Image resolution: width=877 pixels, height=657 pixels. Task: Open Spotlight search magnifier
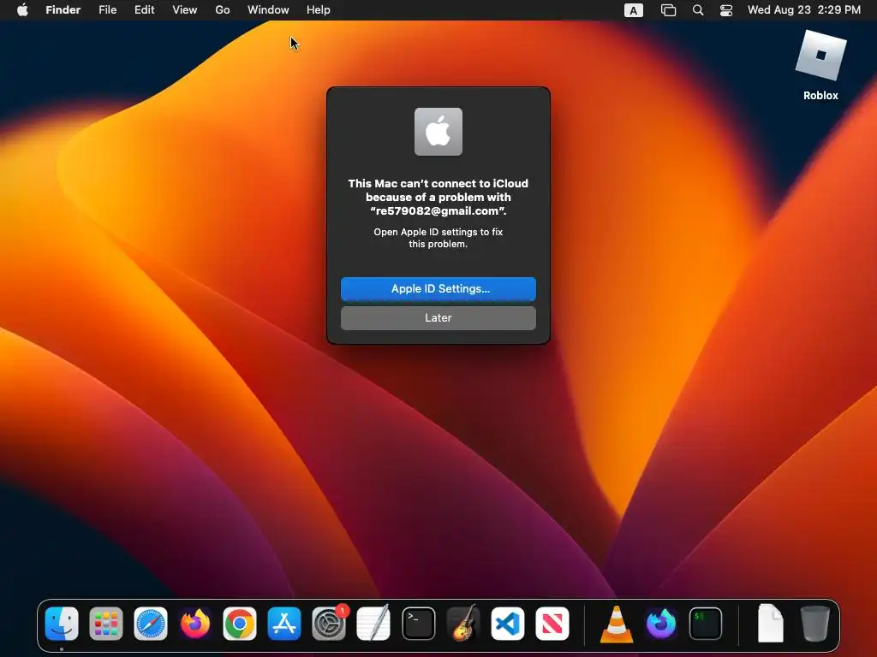(698, 10)
